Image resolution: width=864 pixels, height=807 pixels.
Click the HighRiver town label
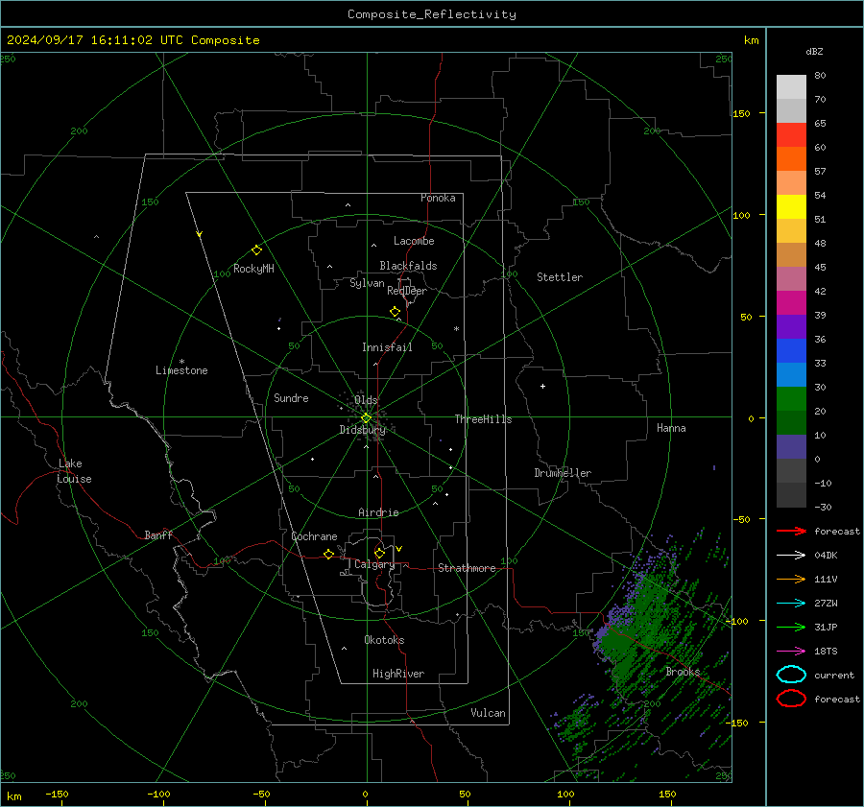coord(398,674)
